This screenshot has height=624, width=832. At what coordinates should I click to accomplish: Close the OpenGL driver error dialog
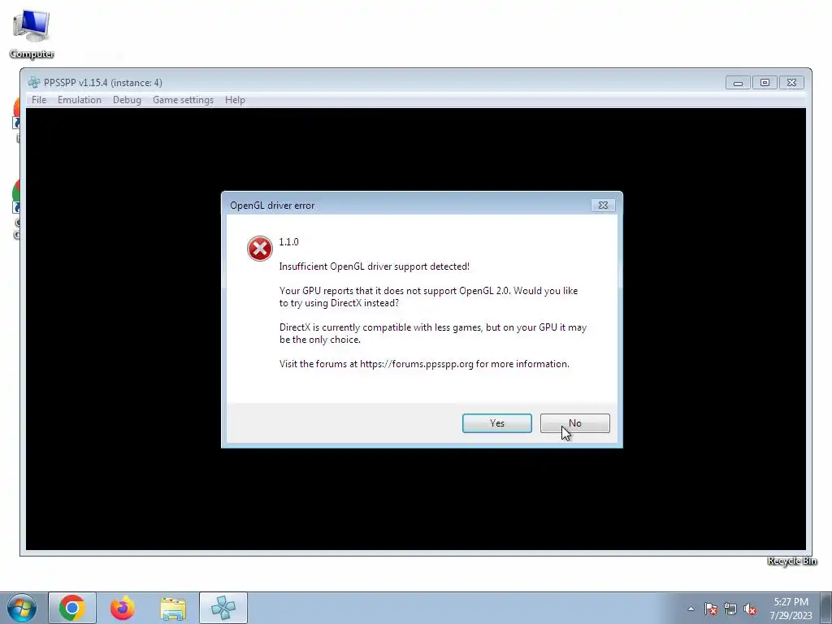603,206
